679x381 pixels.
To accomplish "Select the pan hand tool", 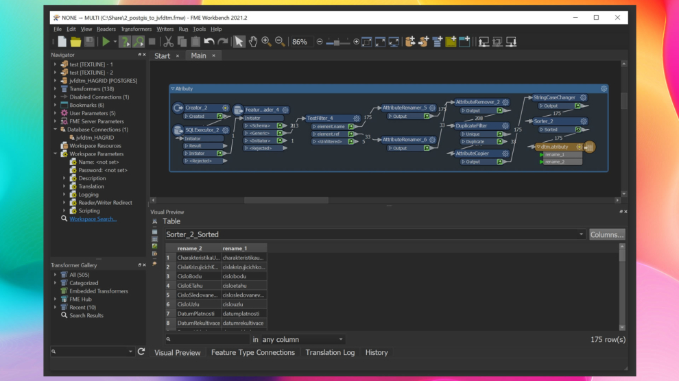I will tap(253, 42).
